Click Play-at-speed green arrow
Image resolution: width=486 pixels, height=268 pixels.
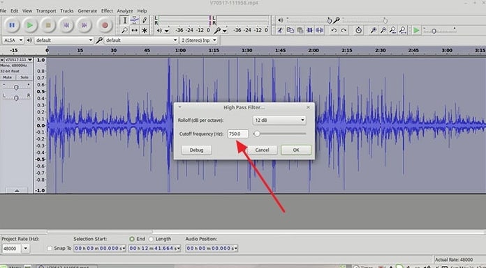click(416, 31)
